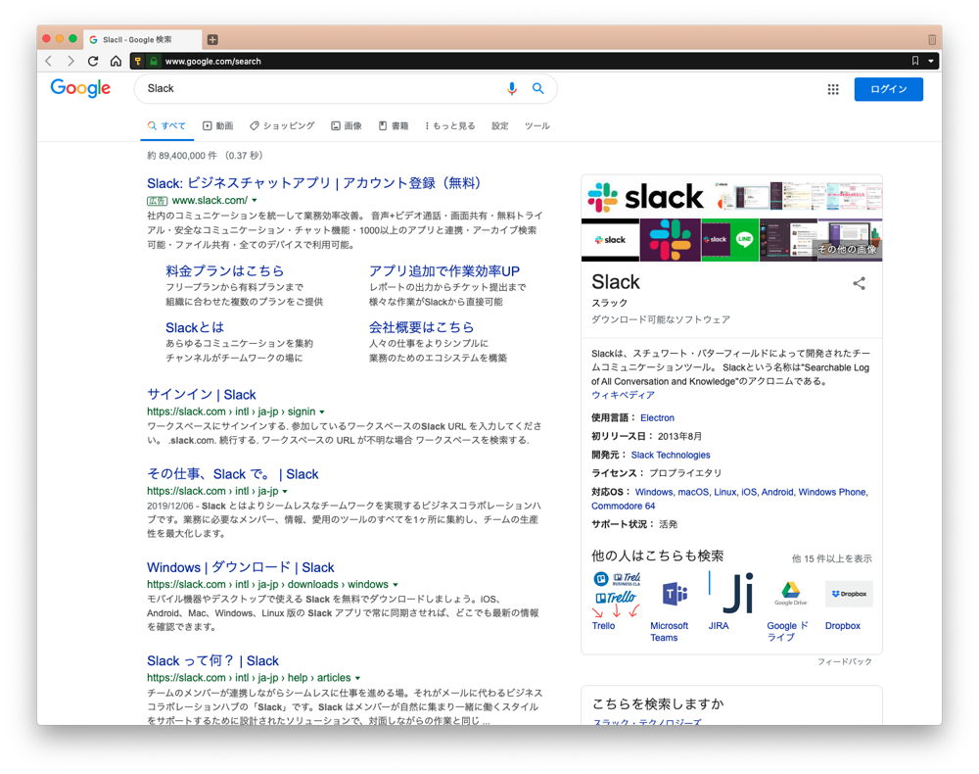The image size is (979, 774).
Task: Open the JIRA related search icon
Action: click(731, 593)
